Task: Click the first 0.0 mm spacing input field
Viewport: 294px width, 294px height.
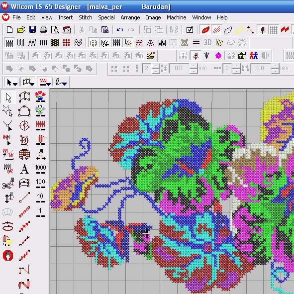Action: click(179, 69)
